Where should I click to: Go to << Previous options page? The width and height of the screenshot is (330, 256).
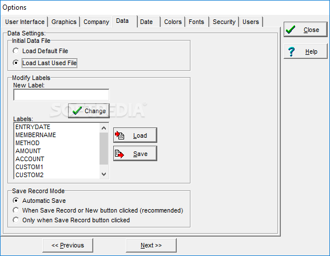pos(67,245)
